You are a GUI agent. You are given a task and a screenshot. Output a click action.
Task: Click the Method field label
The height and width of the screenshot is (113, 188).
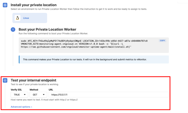click(34, 90)
